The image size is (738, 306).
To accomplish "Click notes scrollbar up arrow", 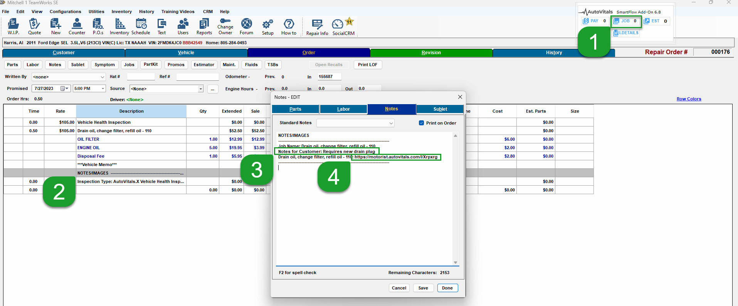I will point(456,136).
